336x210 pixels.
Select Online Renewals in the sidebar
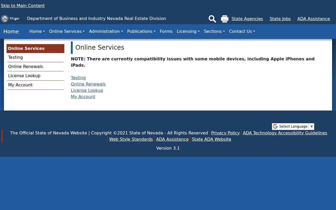click(x=35, y=67)
